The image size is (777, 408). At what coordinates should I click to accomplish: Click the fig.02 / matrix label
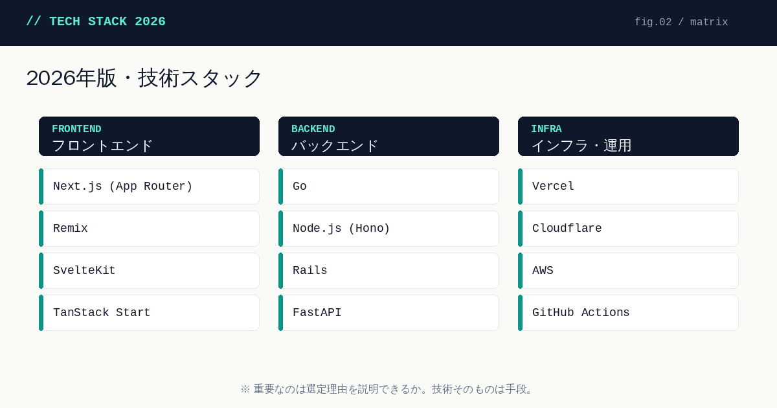point(681,22)
